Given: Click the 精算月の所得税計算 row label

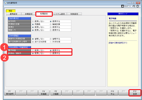Looking at the screenshot, I should (x=19, y=39).
